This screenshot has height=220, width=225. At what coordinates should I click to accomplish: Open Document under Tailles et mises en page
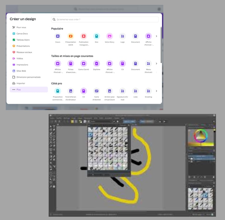pyautogui.click(x=135, y=64)
